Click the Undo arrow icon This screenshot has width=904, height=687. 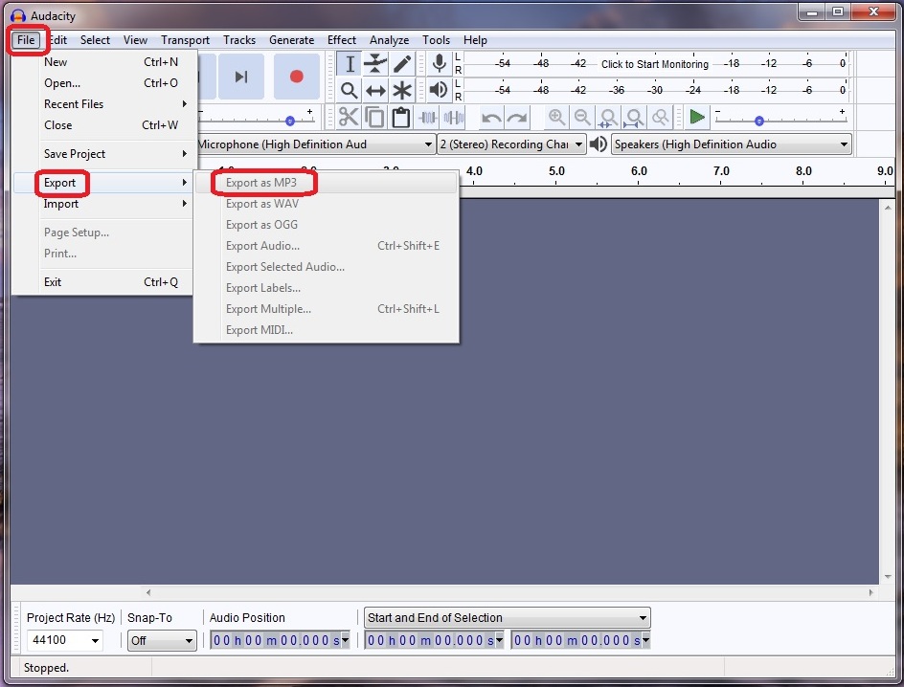tap(491, 118)
